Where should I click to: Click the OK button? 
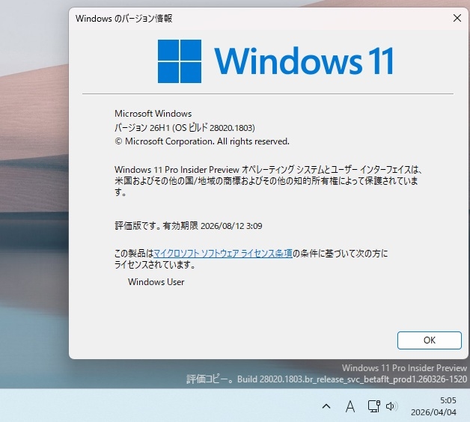(x=430, y=340)
